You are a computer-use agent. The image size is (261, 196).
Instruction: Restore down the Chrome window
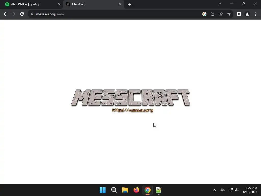coord(243,4)
